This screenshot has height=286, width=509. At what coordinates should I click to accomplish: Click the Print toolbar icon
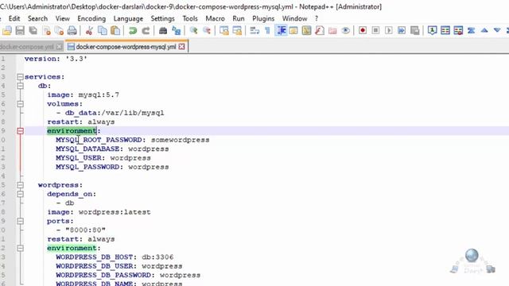[x=72, y=31]
